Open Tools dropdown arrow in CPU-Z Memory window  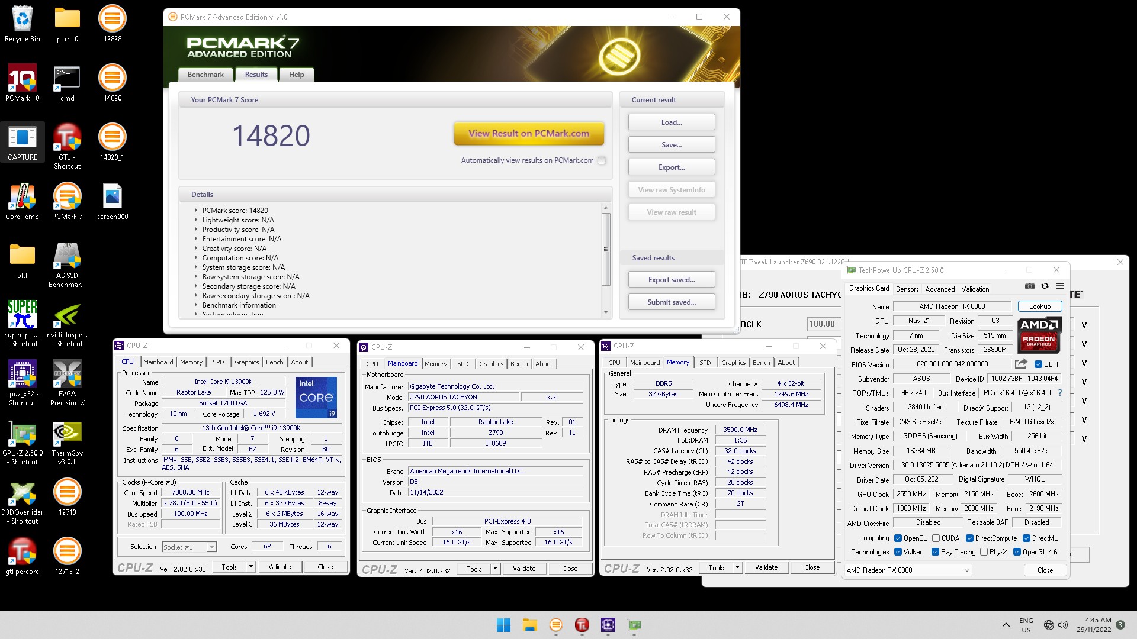(x=737, y=567)
